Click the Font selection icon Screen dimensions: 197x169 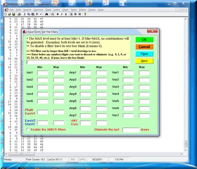52,14
